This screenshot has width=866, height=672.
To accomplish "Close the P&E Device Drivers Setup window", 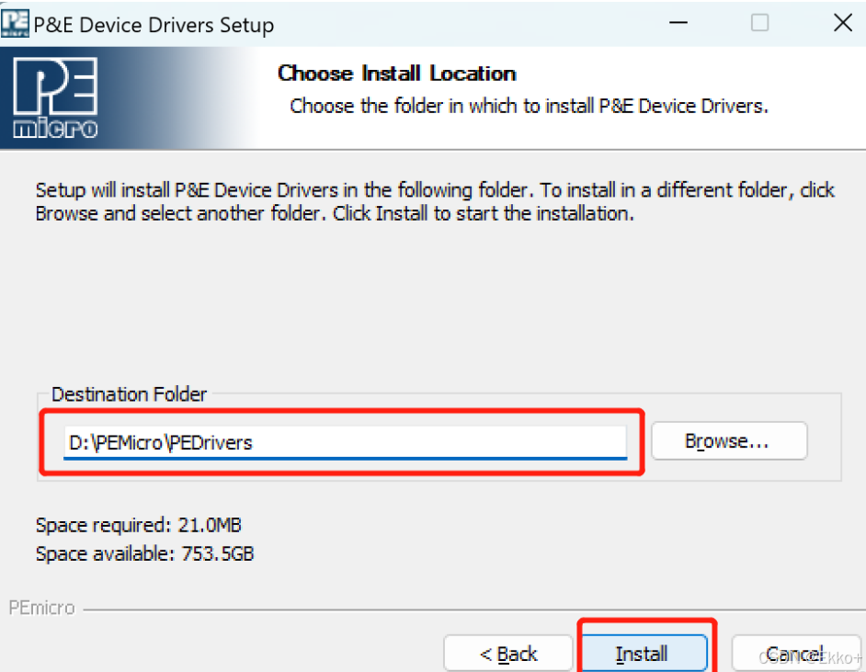I will pyautogui.click(x=843, y=23).
